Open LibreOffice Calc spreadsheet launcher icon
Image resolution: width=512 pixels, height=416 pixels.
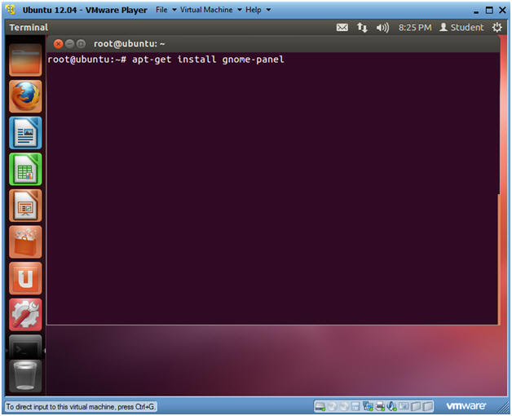click(25, 169)
